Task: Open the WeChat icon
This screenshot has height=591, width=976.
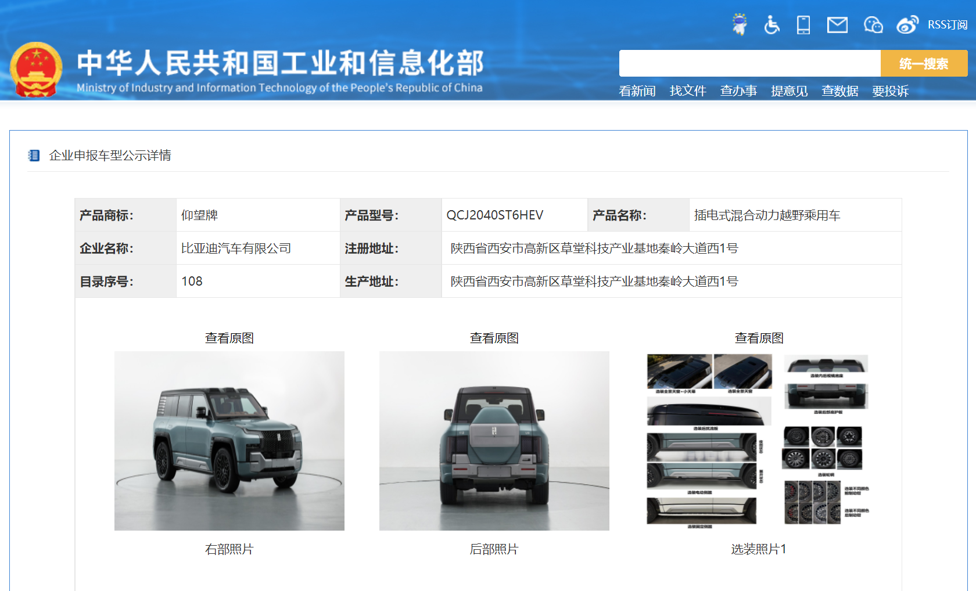Action: (873, 25)
